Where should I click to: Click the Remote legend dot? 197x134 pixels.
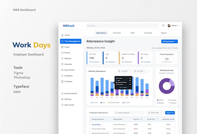click(x=158, y=103)
